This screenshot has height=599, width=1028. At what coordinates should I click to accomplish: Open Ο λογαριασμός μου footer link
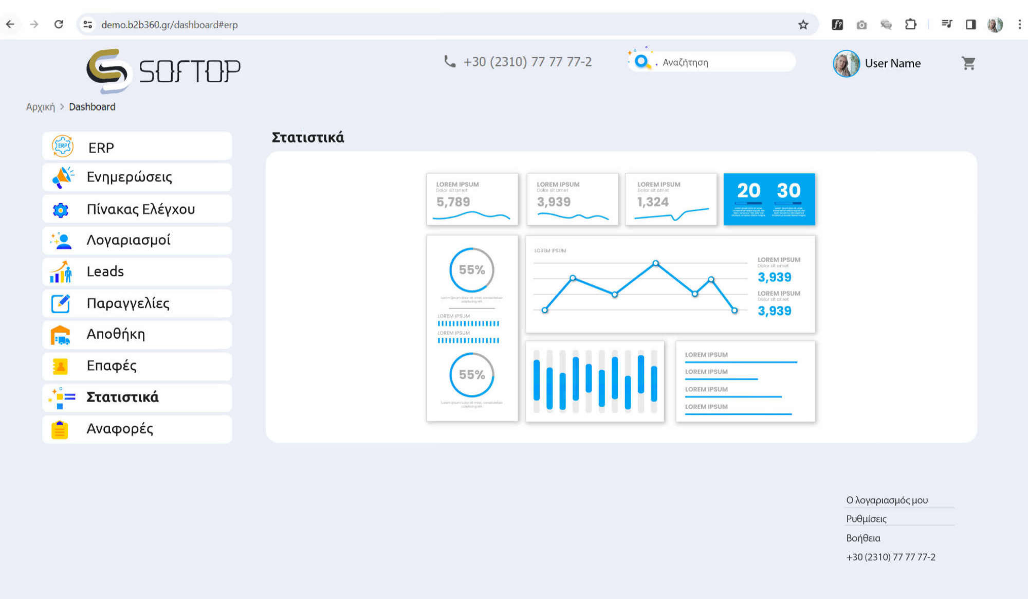887,500
